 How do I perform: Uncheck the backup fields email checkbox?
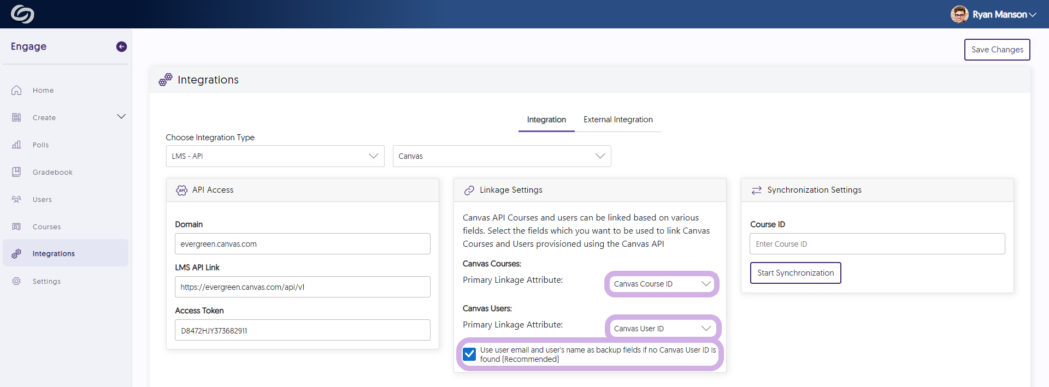point(469,354)
